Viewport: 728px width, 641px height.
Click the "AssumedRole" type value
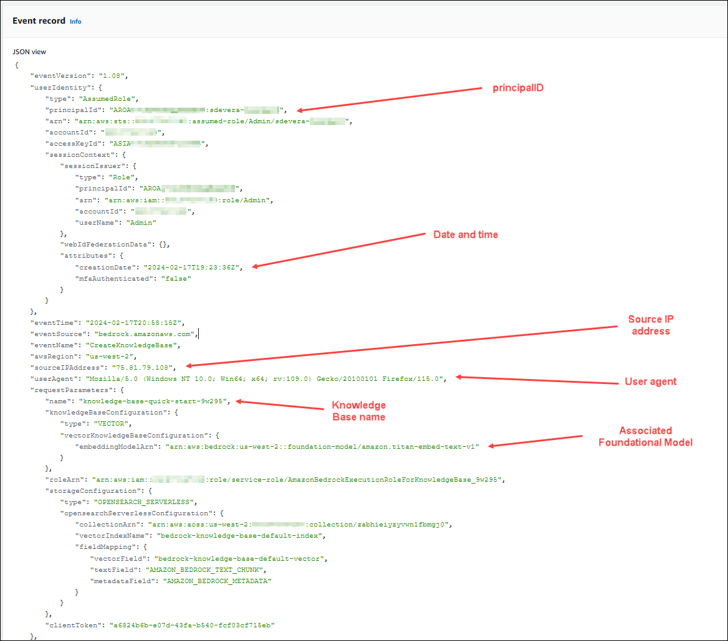pyautogui.click(x=107, y=99)
